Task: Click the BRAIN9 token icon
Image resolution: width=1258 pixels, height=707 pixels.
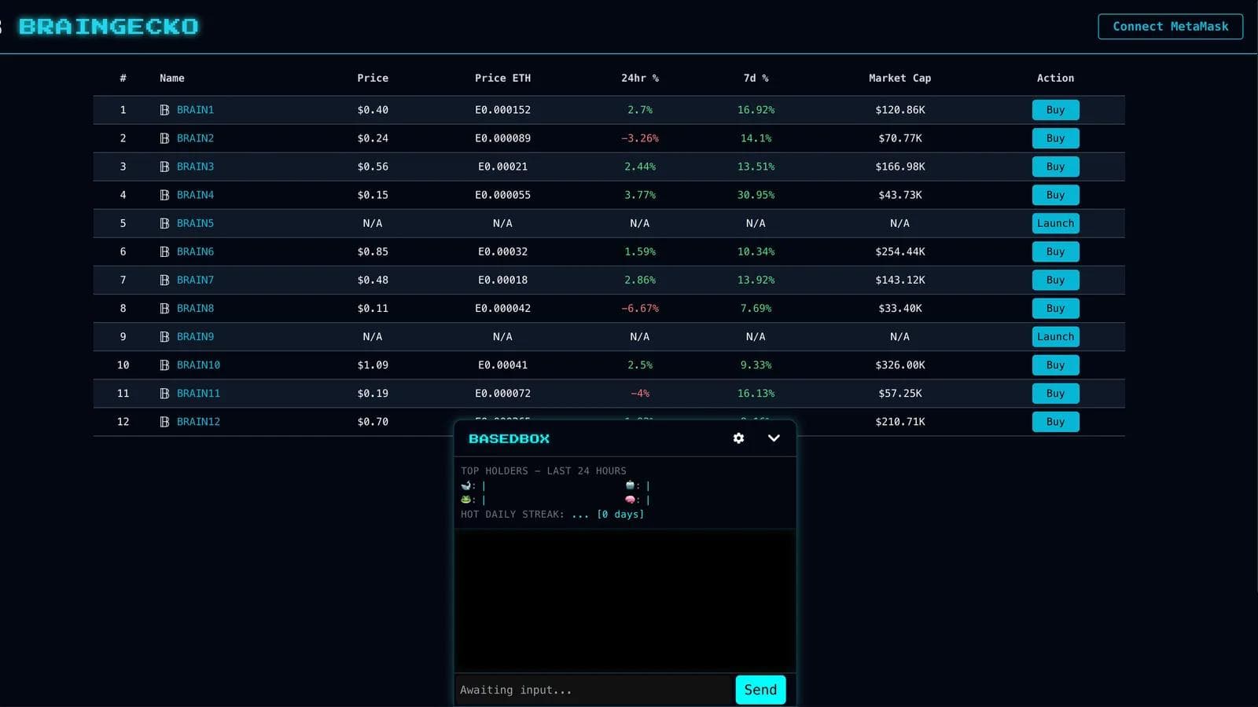Action: [164, 336]
